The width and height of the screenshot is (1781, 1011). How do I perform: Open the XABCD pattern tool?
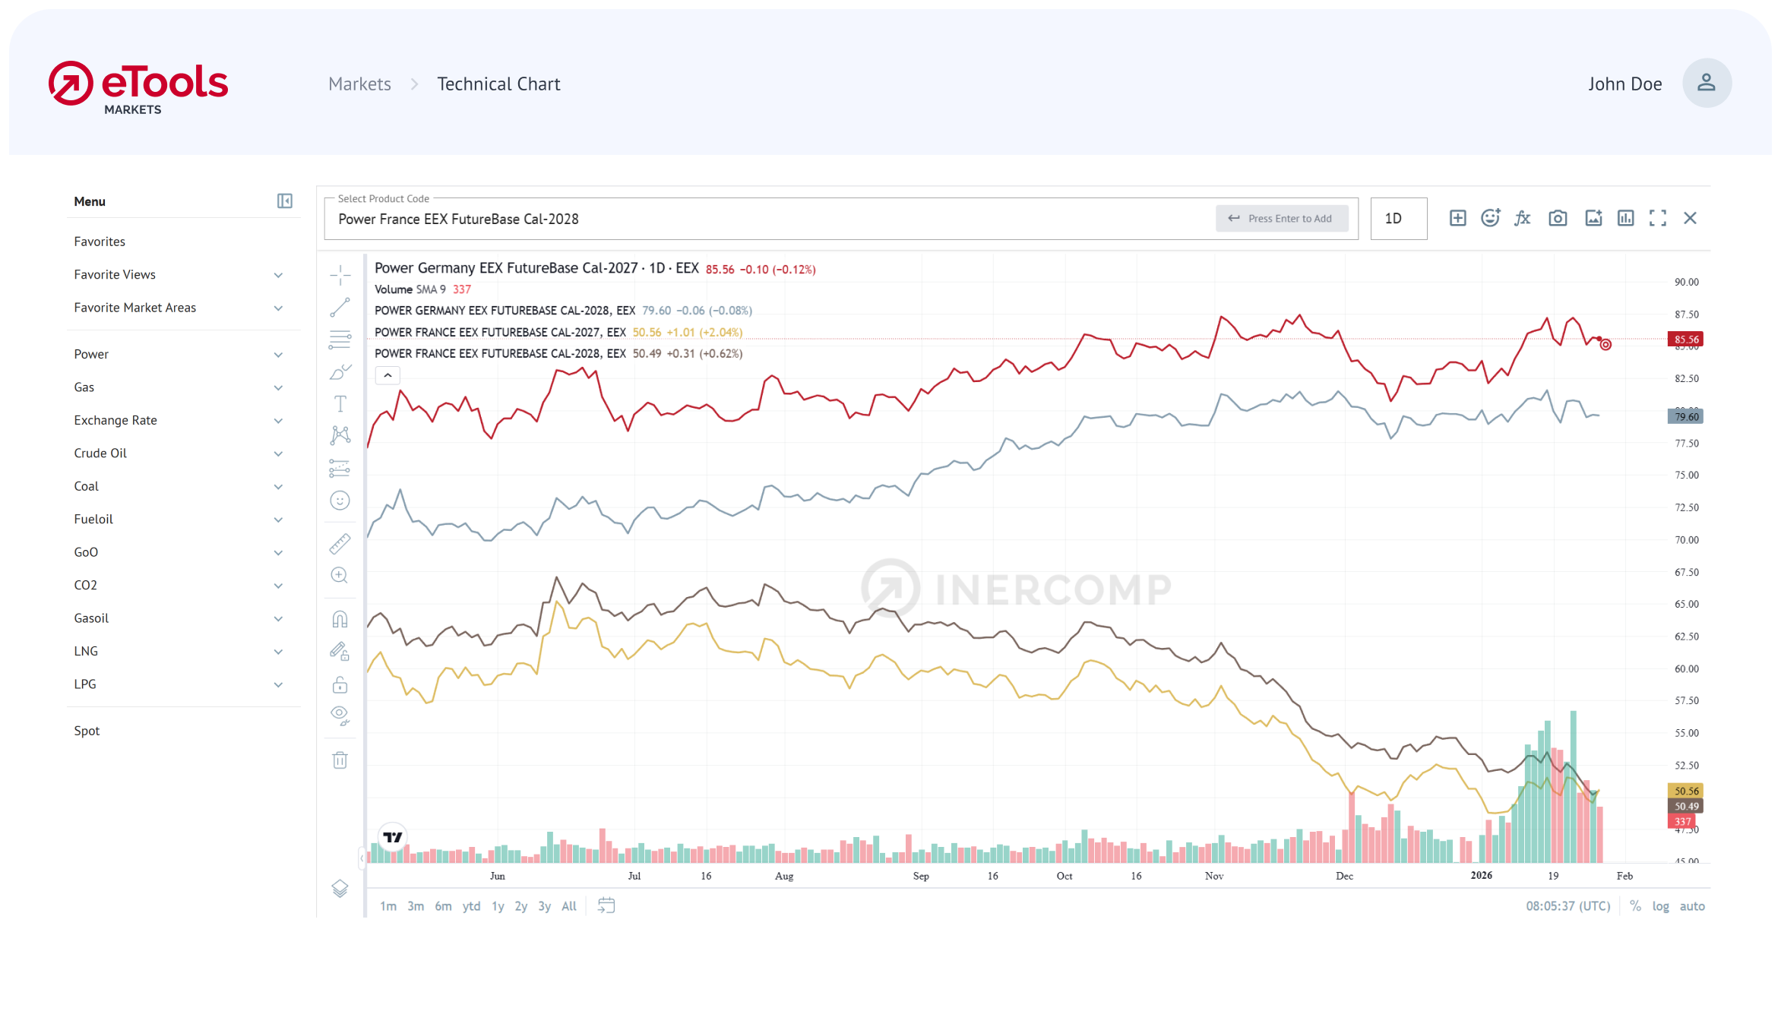340,434
